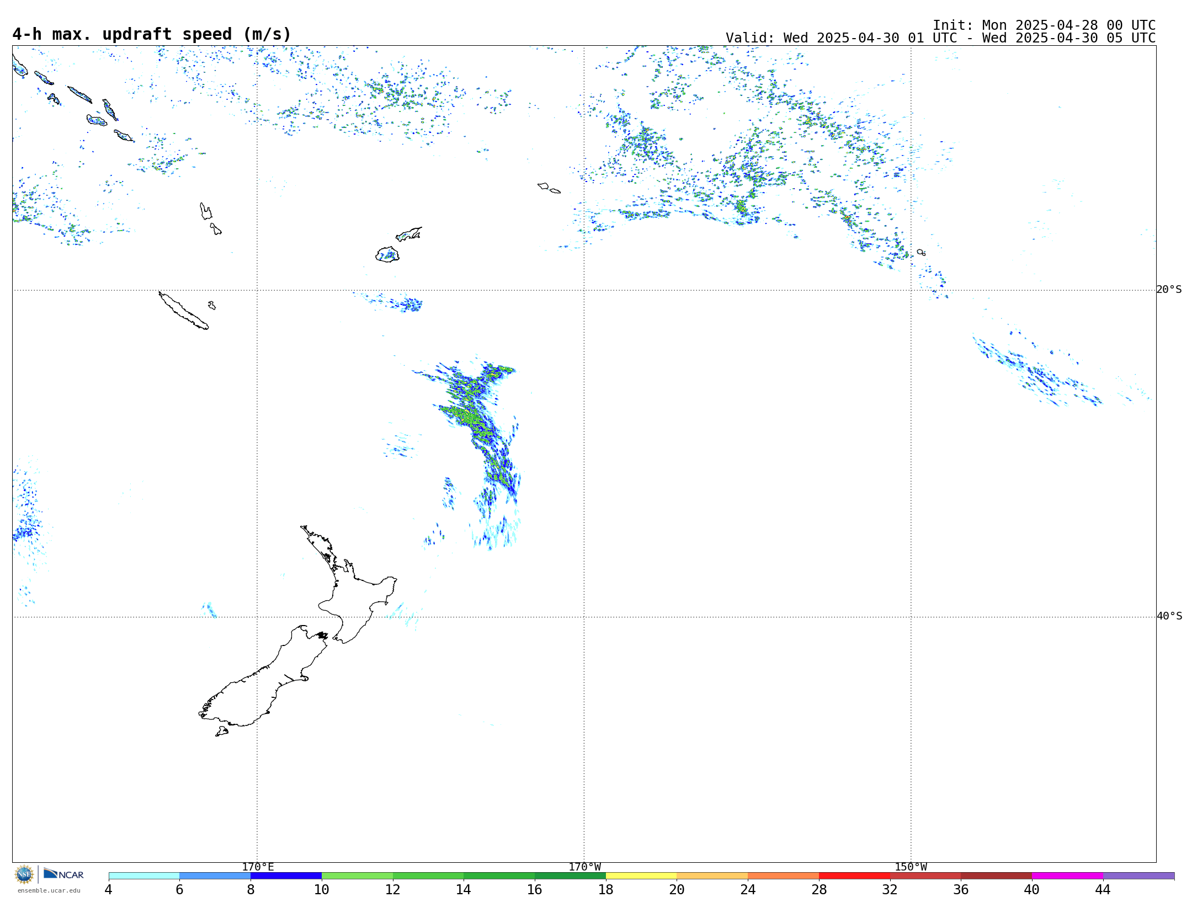The width and height of the screenshot is (1192, 897).
Task: Select the light cyan 4–6 colorbar segment
Action: click(x=144, y=875)
